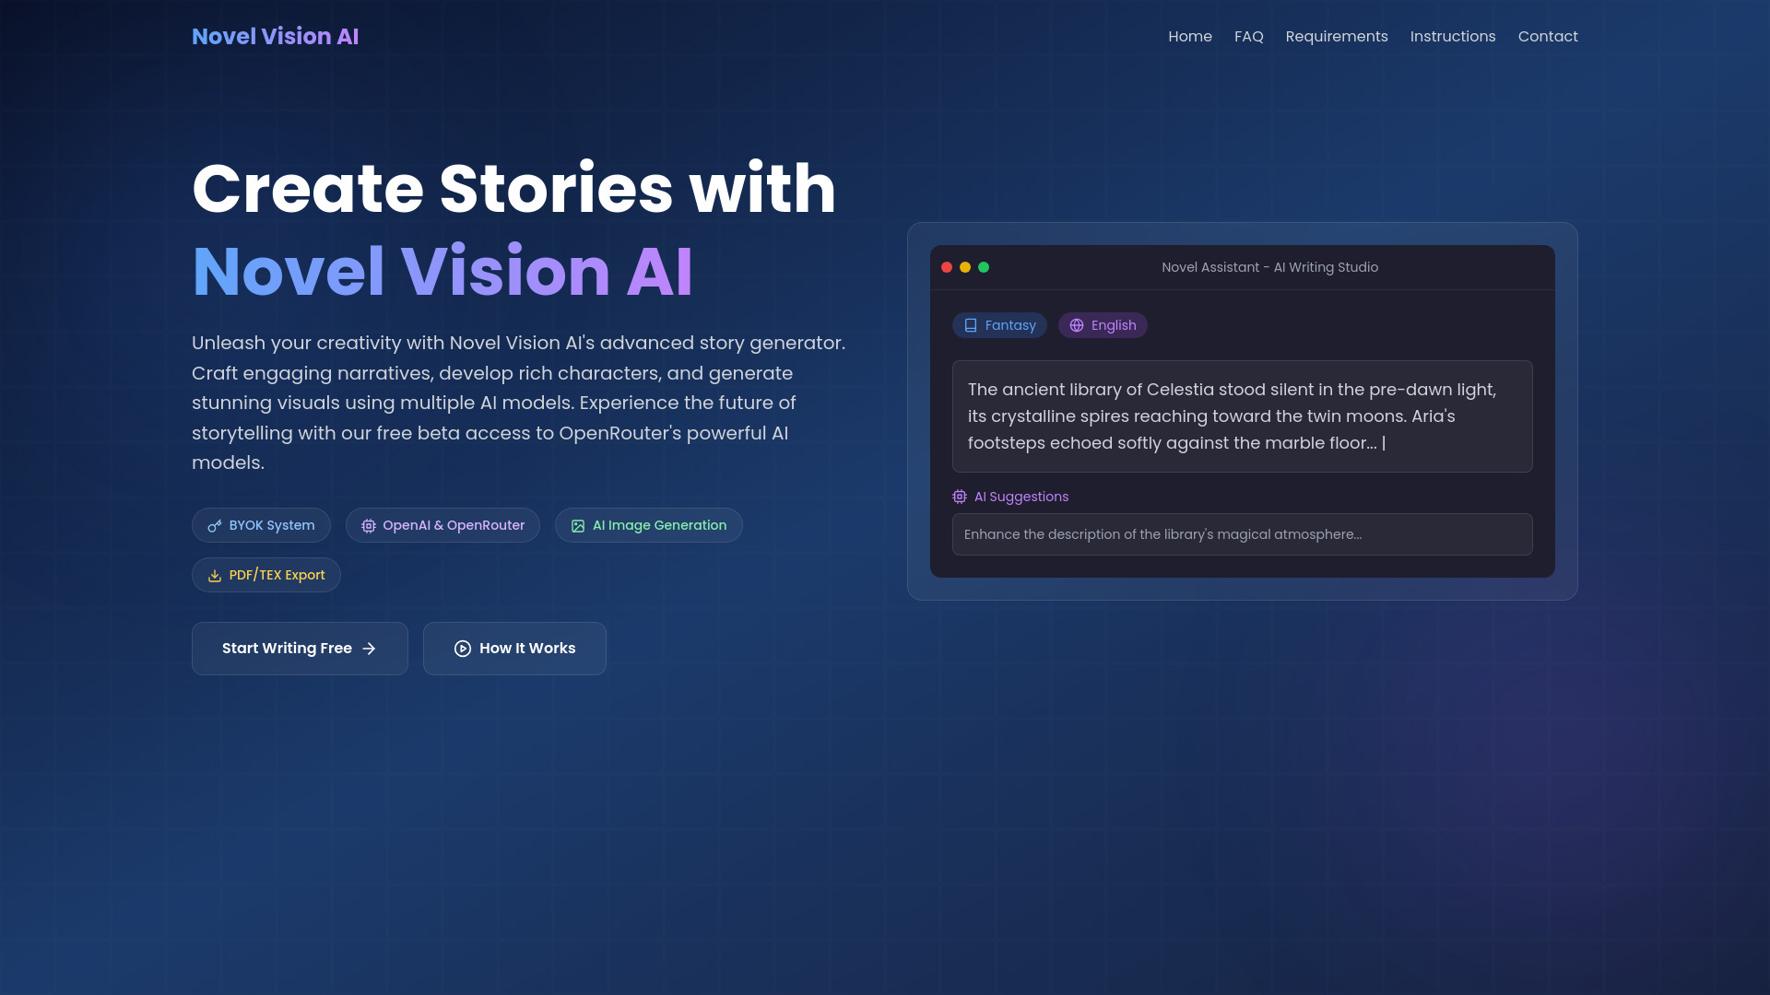Select the Home menu item

pos(1190,37)
